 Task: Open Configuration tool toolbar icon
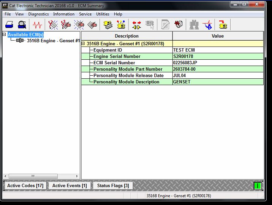pos(121,25)
